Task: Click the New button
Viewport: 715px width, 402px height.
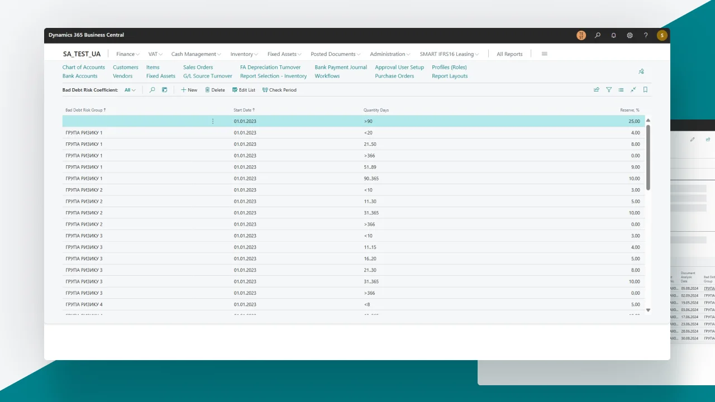Action: click(189, 90)
